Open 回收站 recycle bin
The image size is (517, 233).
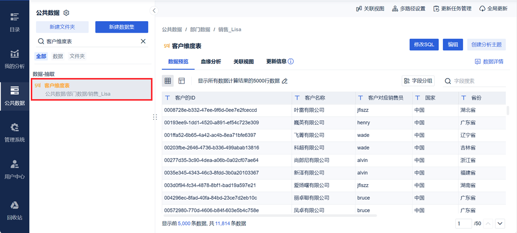point(15,210)
